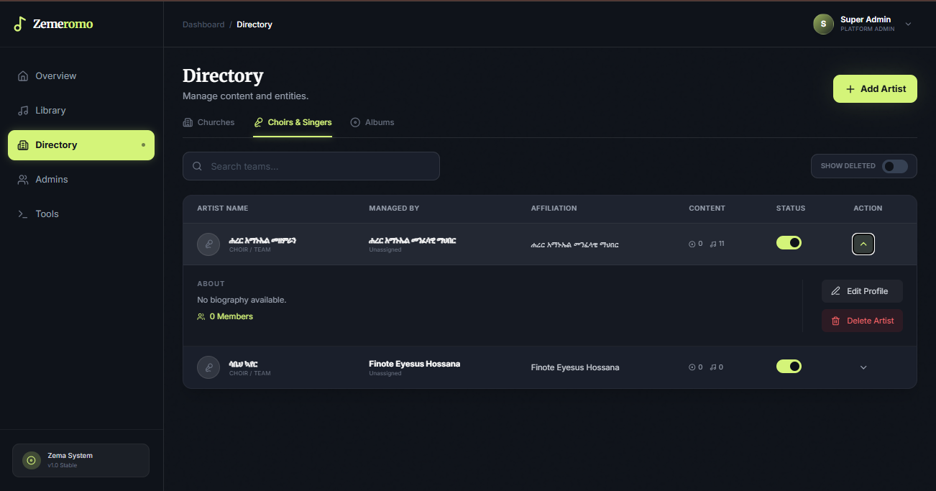Click the 'Manage content and entities.' subtitle

tap(246, 96)
